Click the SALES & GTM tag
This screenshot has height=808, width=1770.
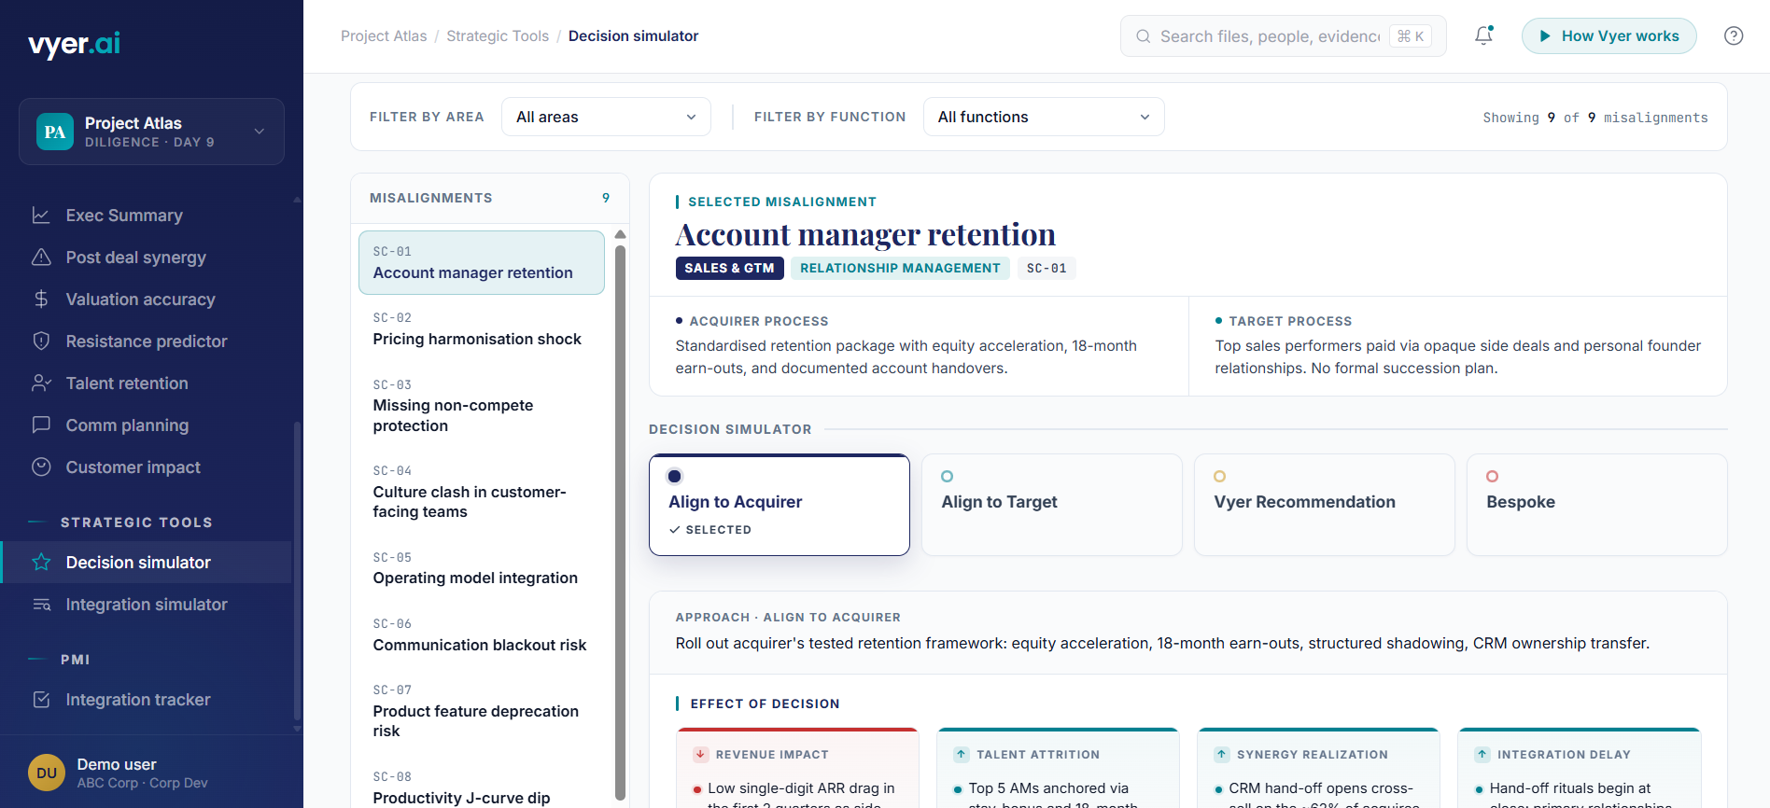(x=729, y=268)
